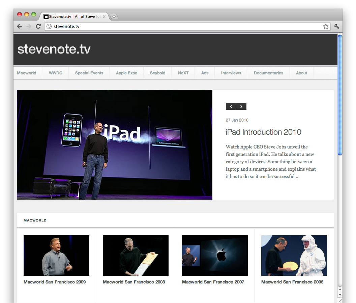Reload the stevenote.tv page
356x303 pixels.
38,27
